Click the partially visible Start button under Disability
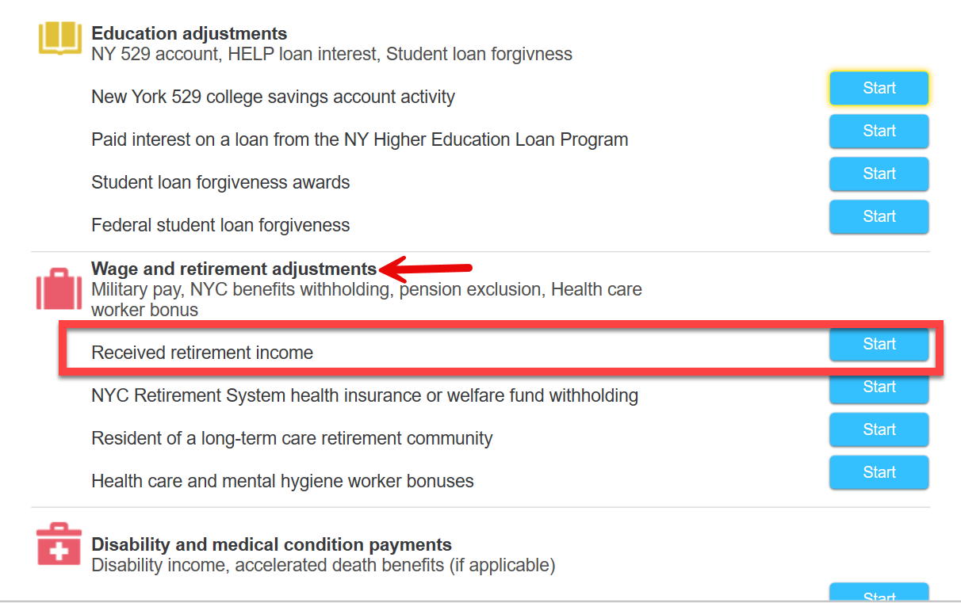The width and height of the screenshot is (961, 603). [879, 593]
